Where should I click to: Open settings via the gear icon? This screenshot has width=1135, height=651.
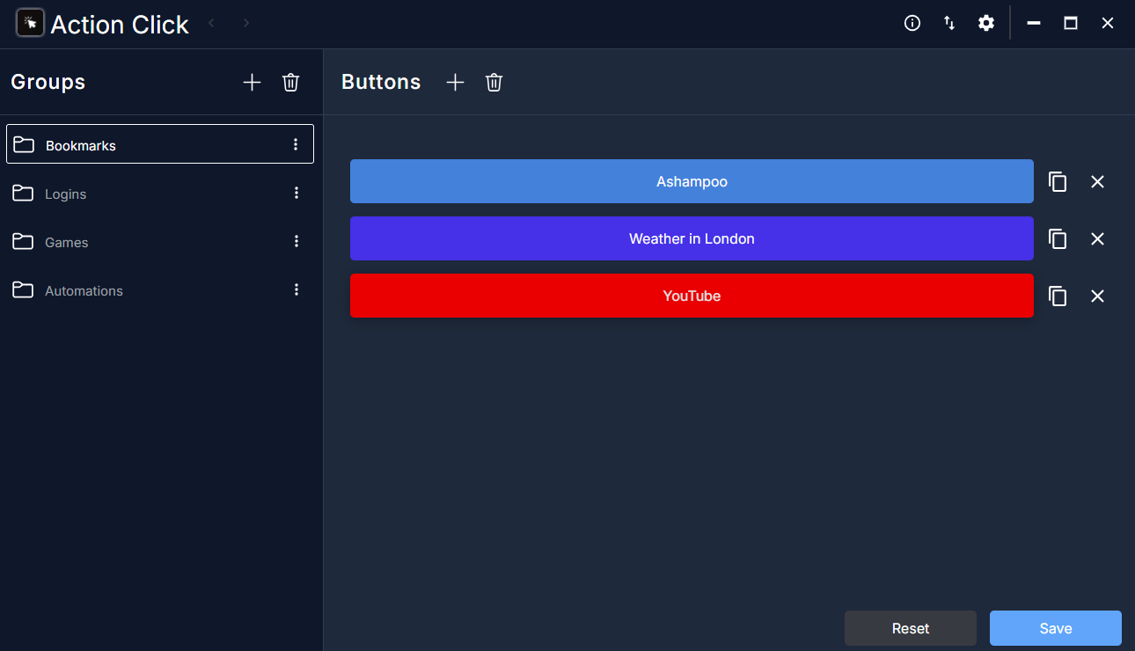986,24
